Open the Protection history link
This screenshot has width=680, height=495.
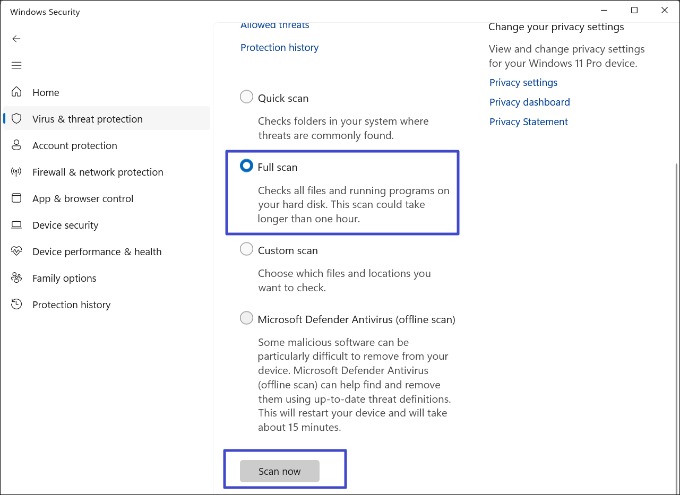coord(279,48)
